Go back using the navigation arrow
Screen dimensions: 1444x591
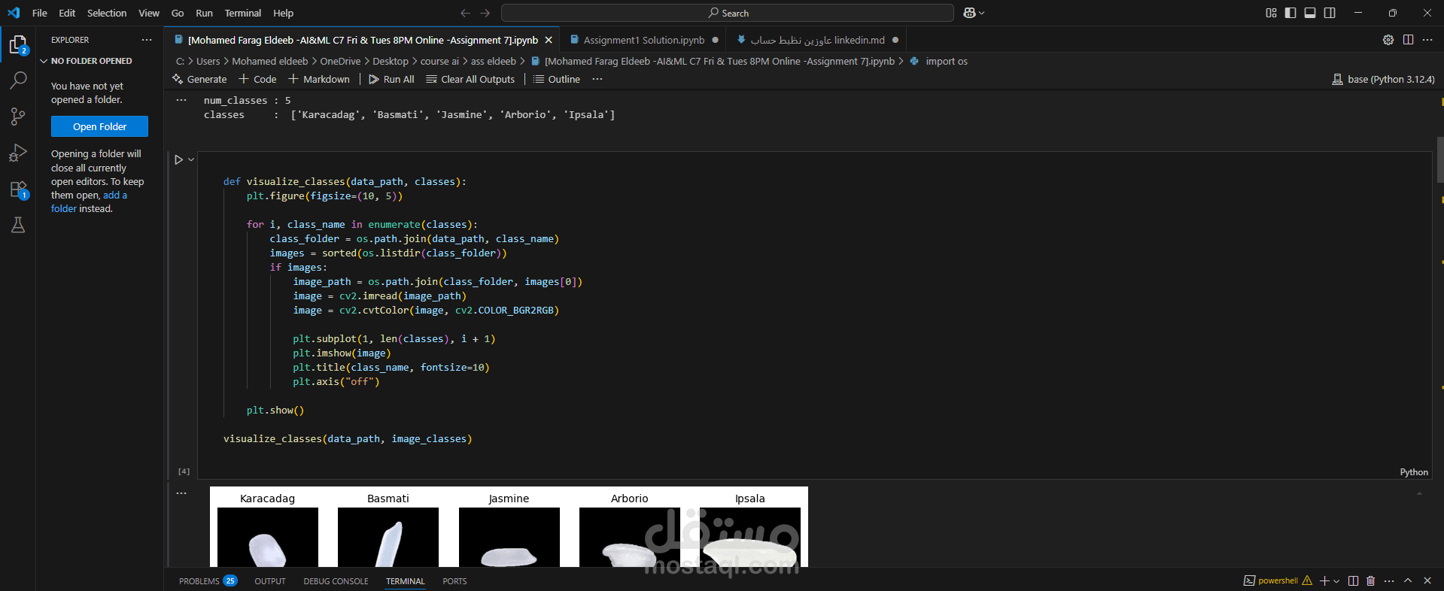[x=465, y=13]
